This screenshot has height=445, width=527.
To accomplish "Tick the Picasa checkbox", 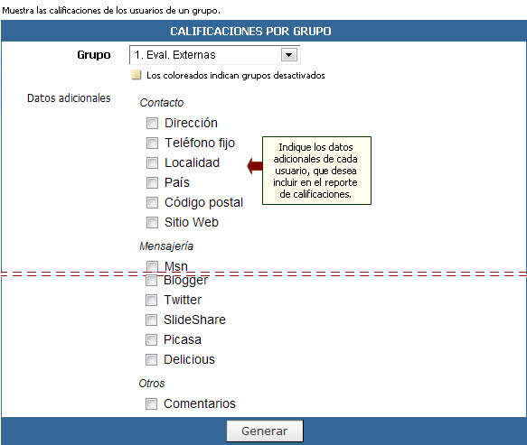I will tap(151, 339).
